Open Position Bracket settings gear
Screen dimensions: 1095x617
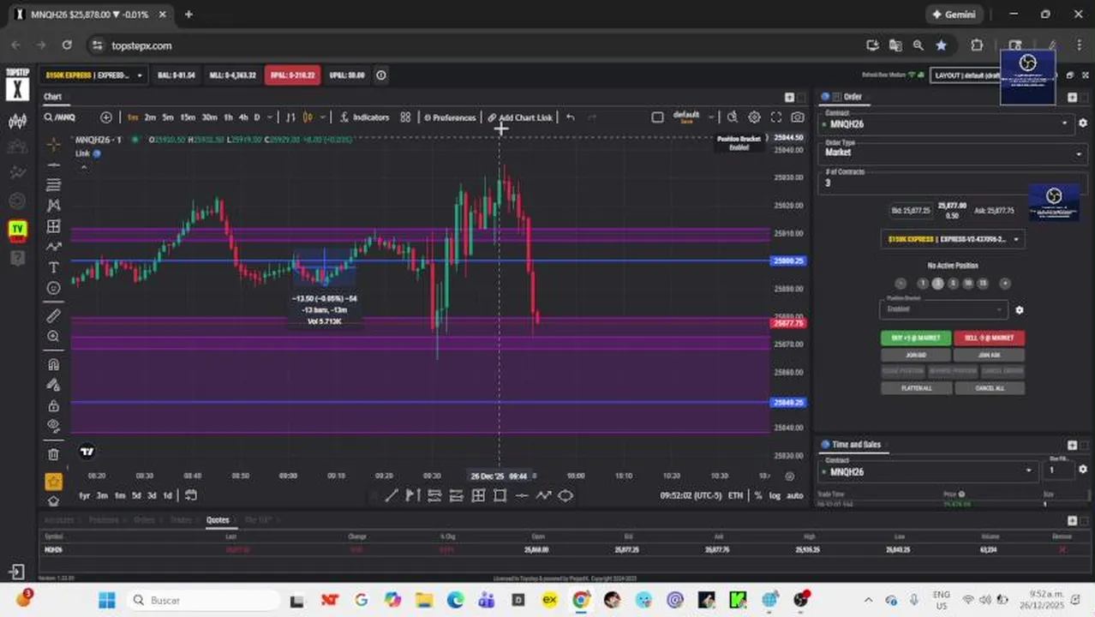(x=1019, y=310)
